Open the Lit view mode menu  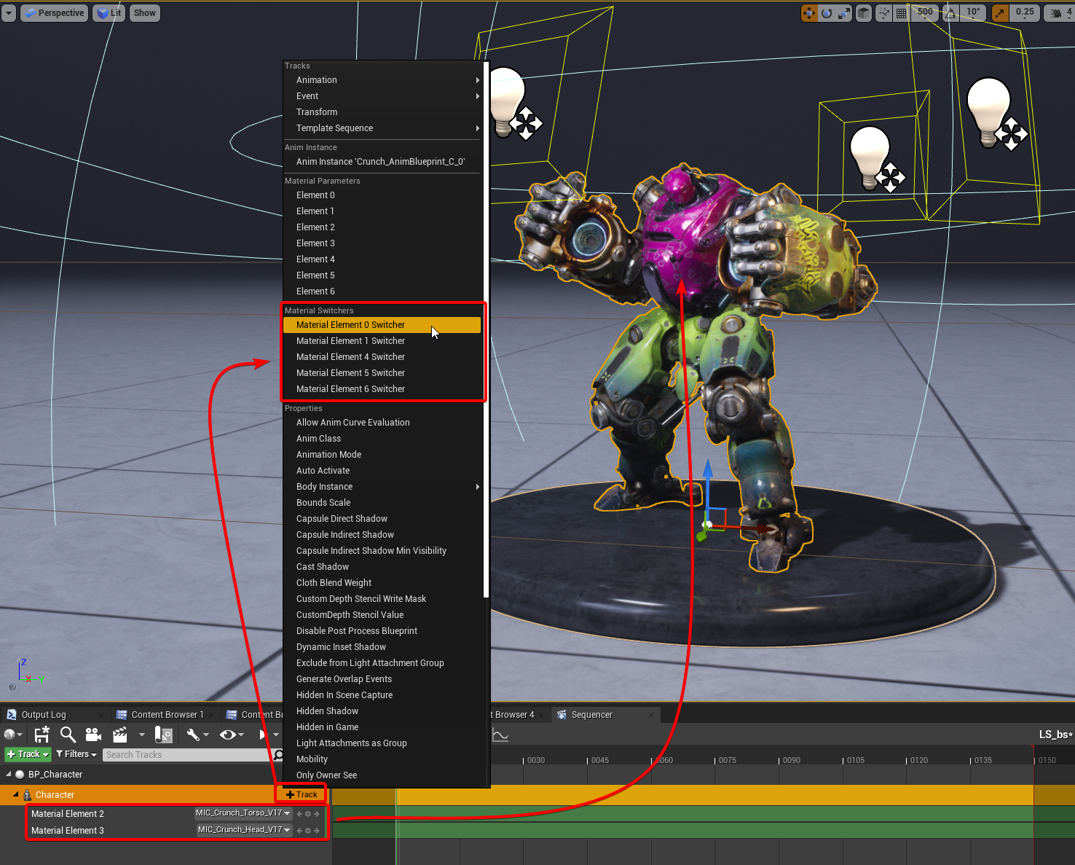[109, 13]
